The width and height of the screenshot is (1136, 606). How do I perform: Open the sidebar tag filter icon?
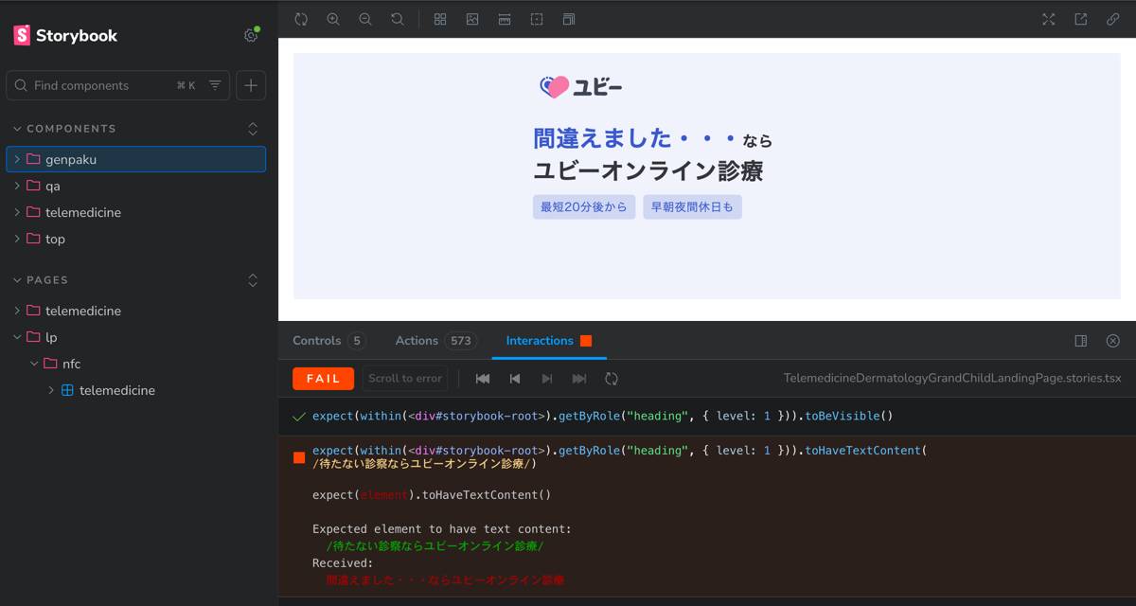[215, 85]
